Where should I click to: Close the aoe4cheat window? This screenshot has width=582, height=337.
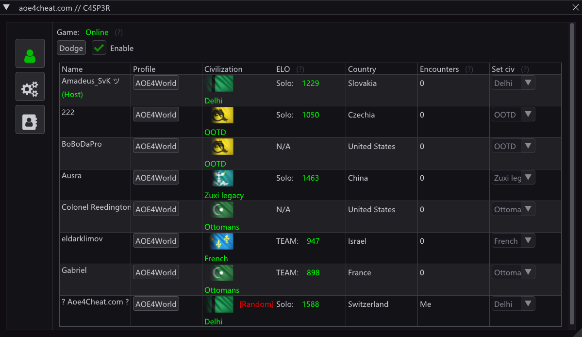(575, 7)
